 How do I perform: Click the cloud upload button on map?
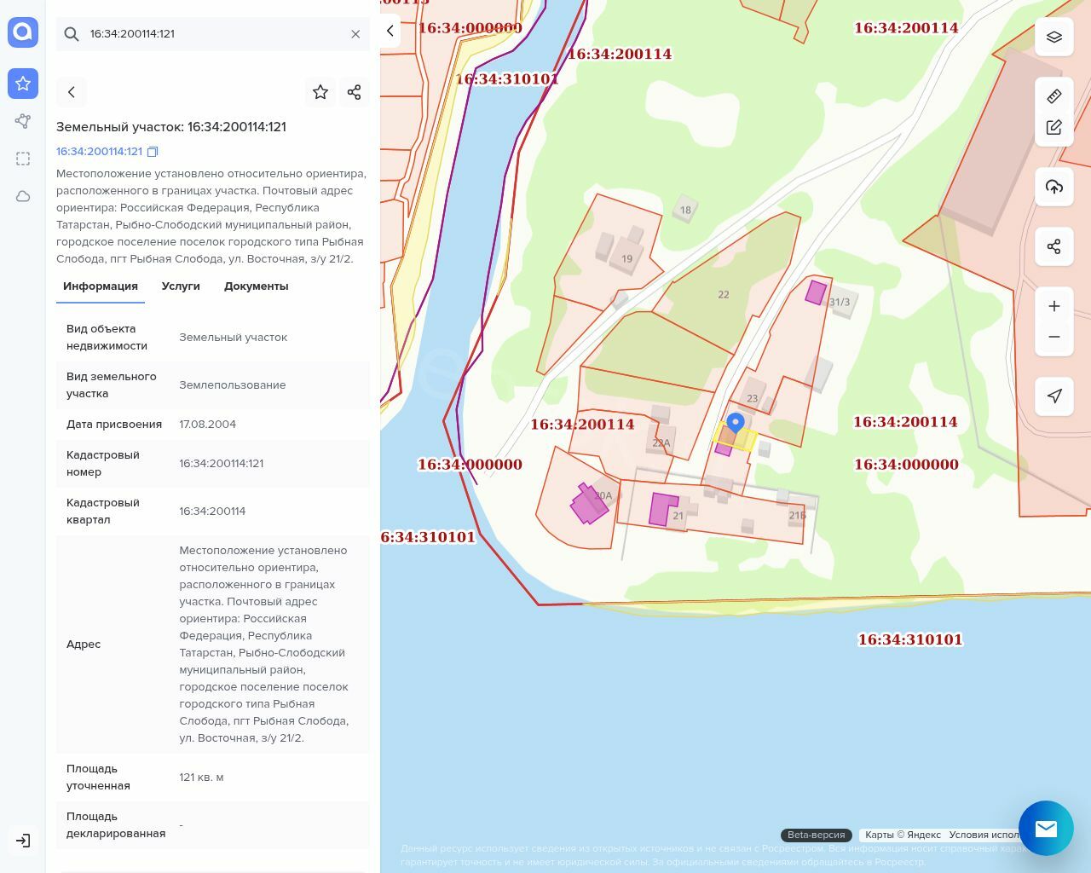tap(1054, 187)
